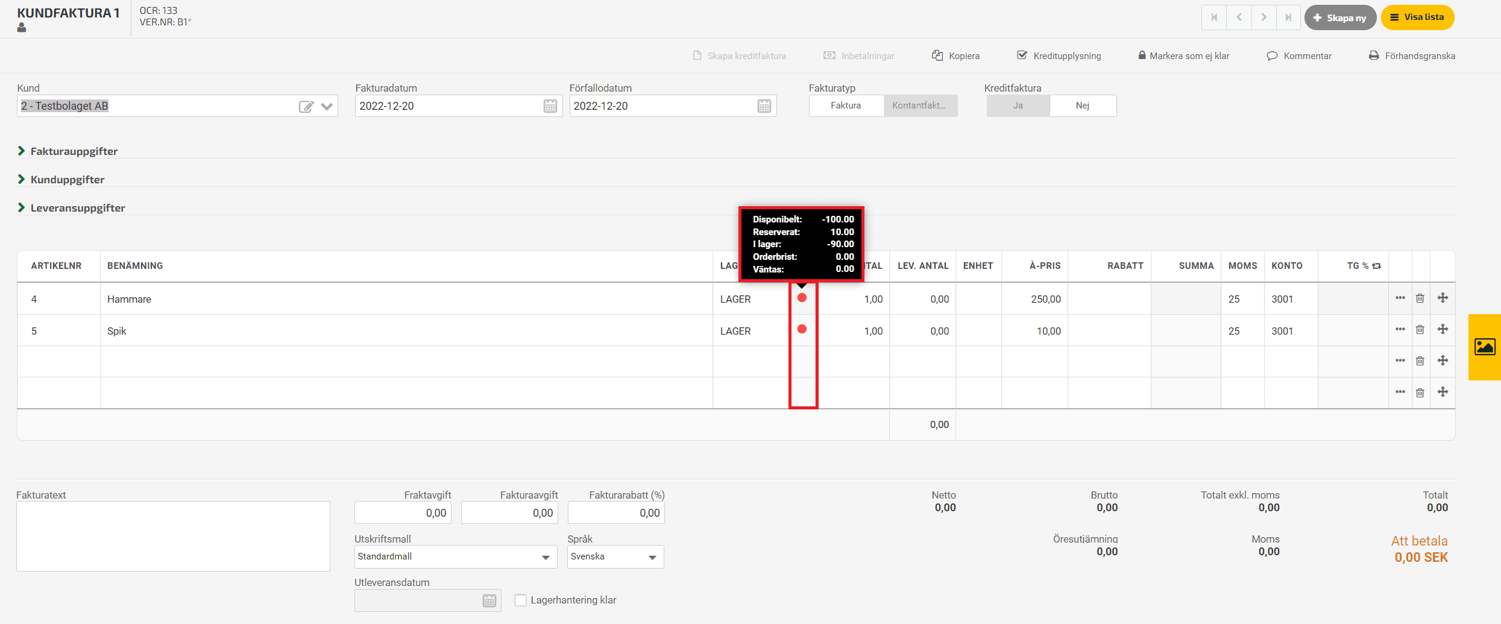Open Inbetalningar
This screenshot has height=624, width=1501.
click(859, 55)
